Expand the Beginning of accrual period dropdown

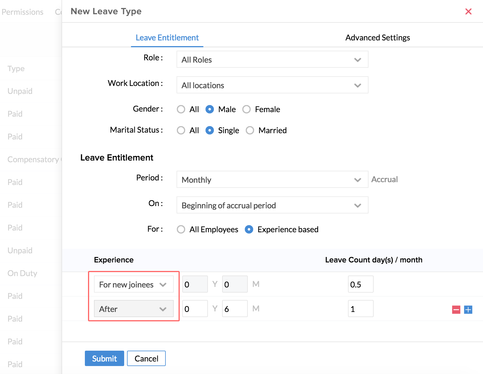pyautogui.click(x=272, y=205)
